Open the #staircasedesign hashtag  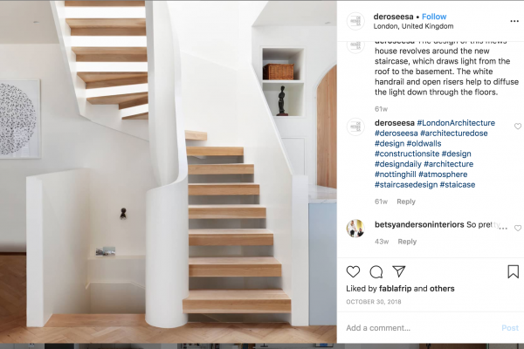406,185
